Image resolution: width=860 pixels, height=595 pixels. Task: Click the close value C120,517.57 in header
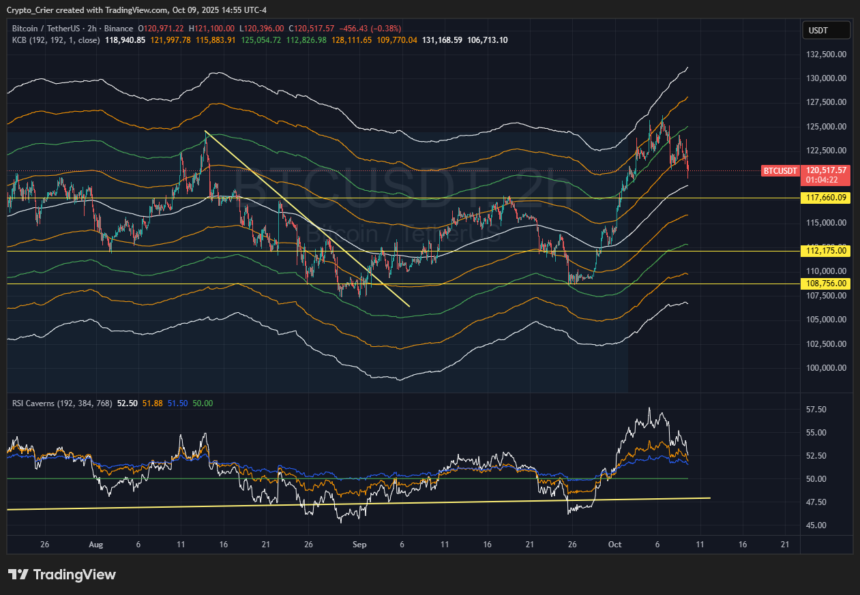[x=312, y=29]
